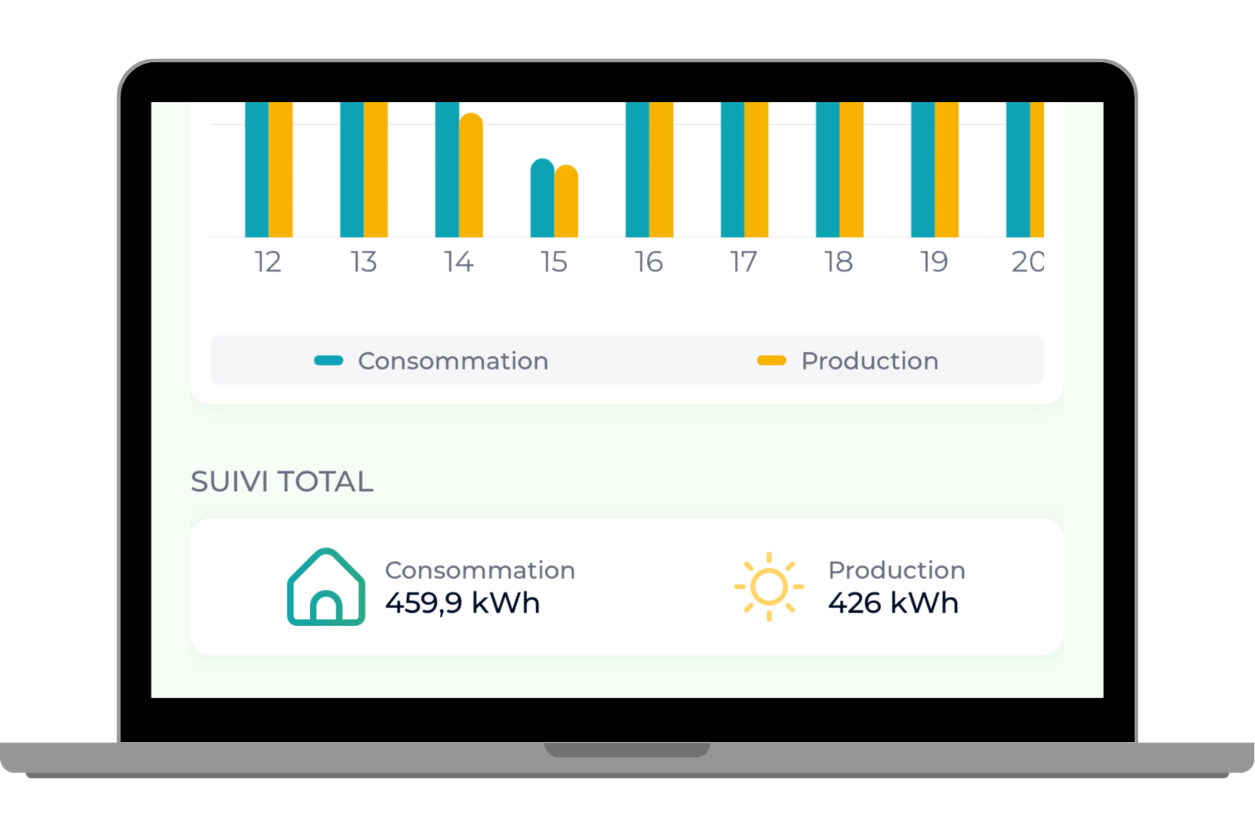The image size is (1255, 837).
Task: Select the yellow production bar for day 15
Action: (x=566, y=202)
